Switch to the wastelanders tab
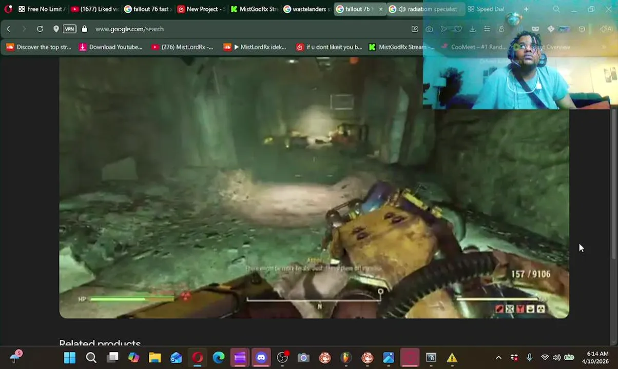Image resolution: width=618 pixels, height=369 pixels. click(x=307, y=9)
